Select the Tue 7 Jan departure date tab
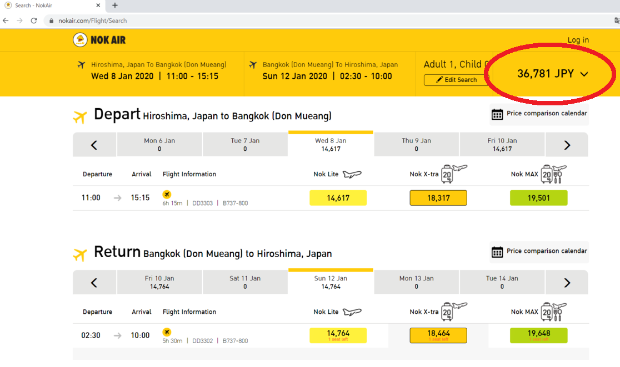Image resolution: width=620 pixels, height=367 pixels. [245, 145]
